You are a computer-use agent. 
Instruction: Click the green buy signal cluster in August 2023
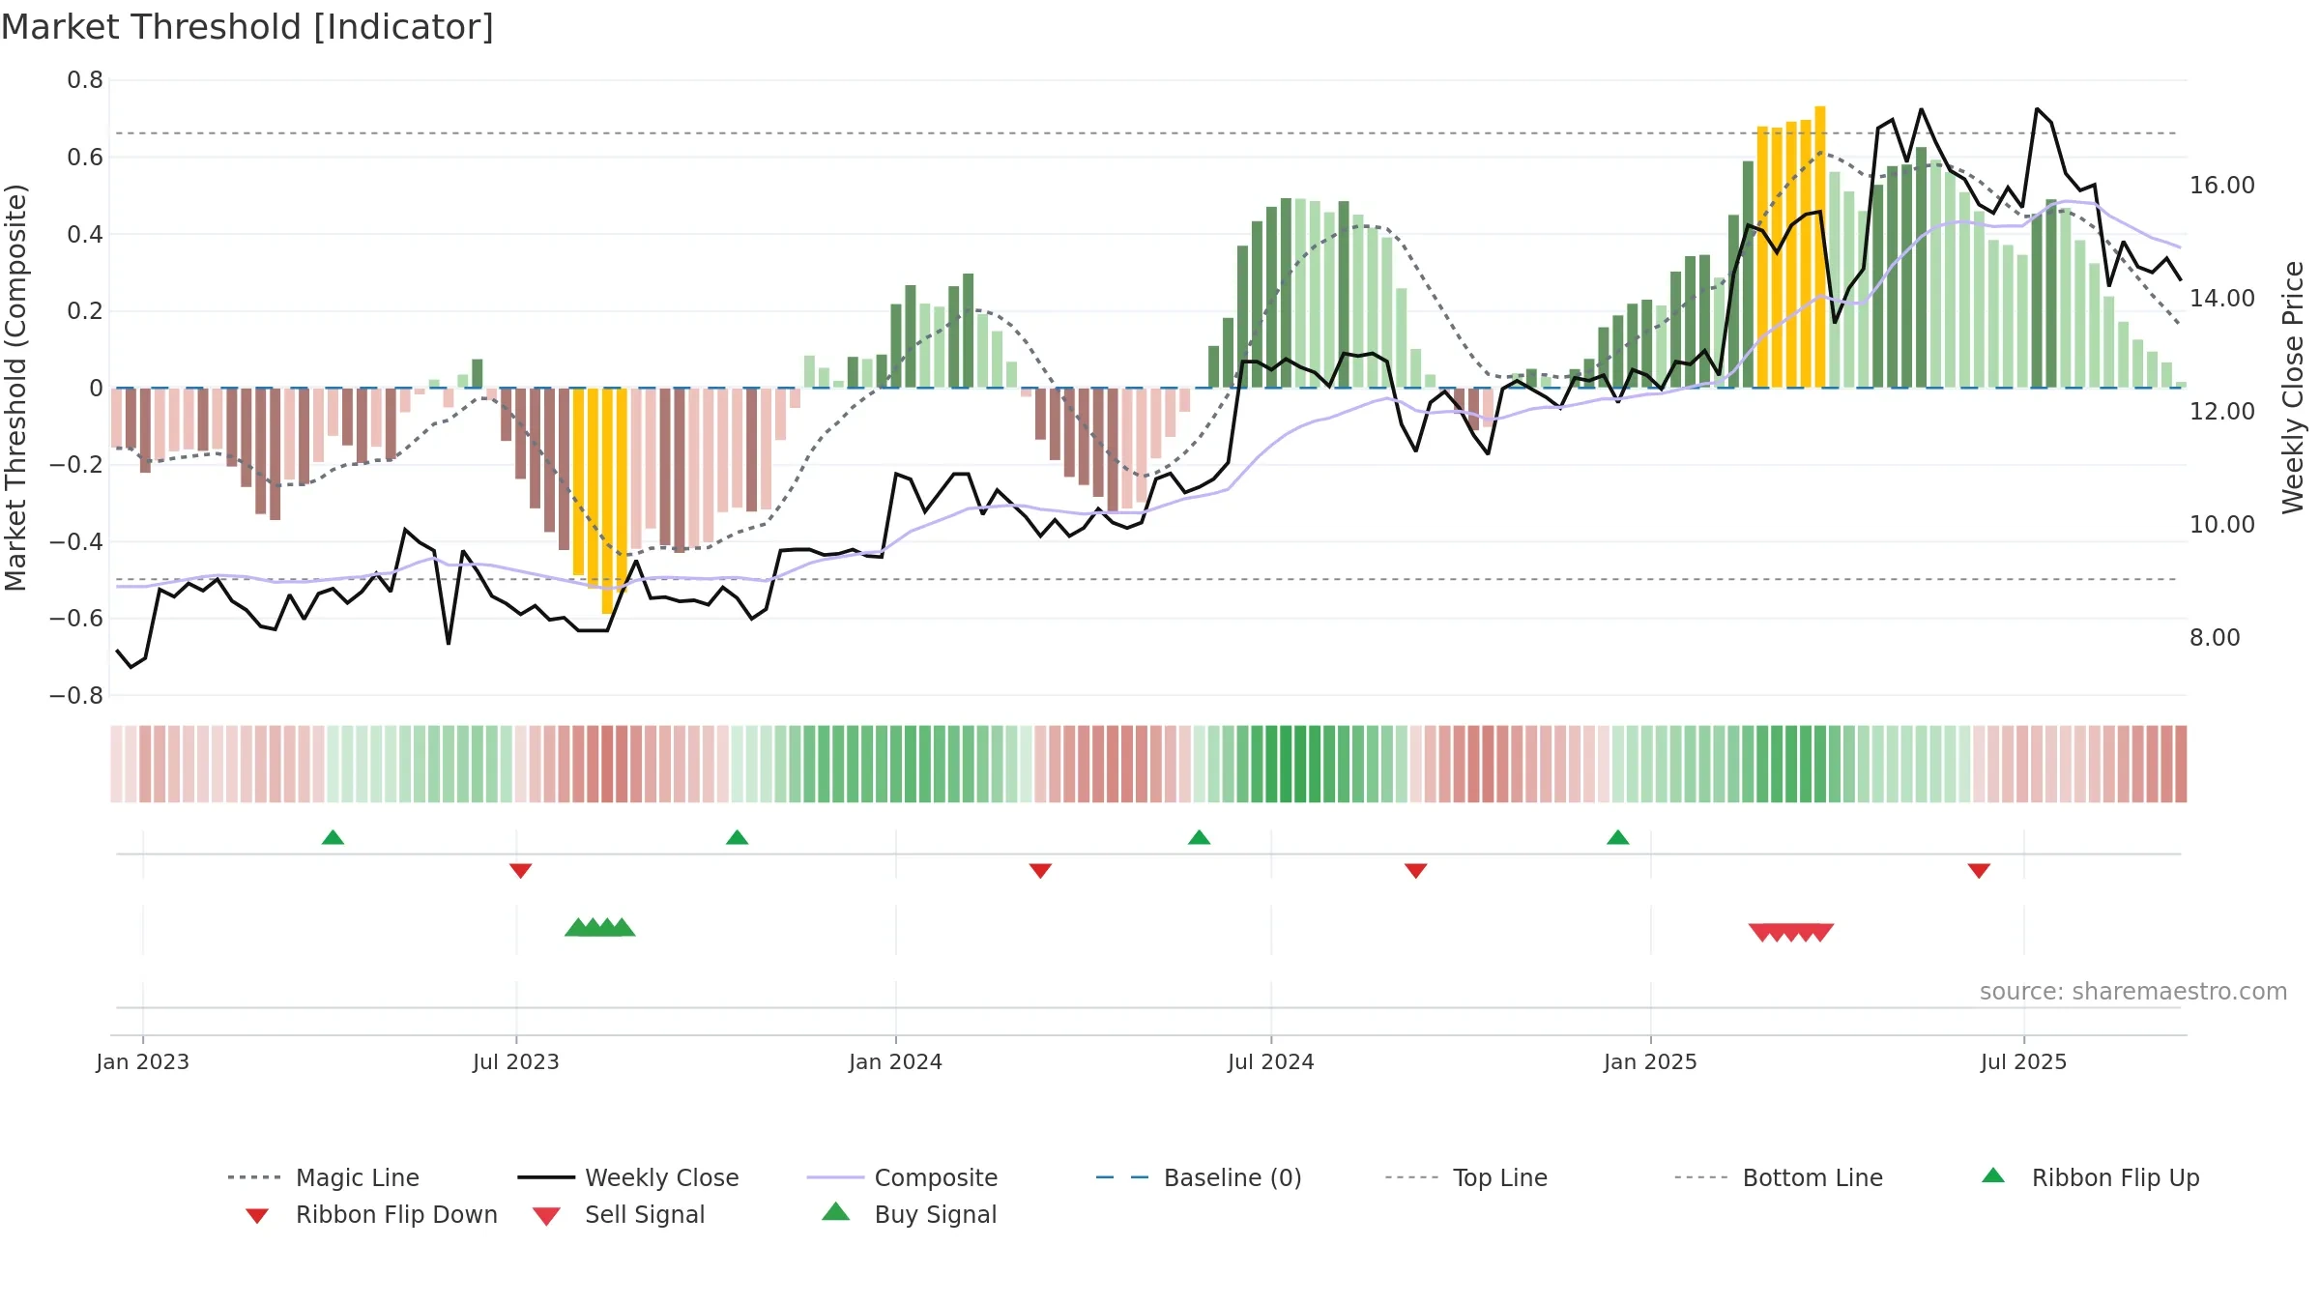(x=599, y=927)
